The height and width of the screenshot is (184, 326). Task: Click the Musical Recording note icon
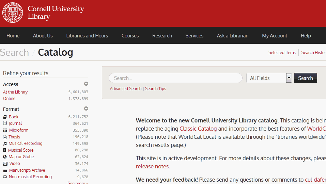(x=5, y=144)
